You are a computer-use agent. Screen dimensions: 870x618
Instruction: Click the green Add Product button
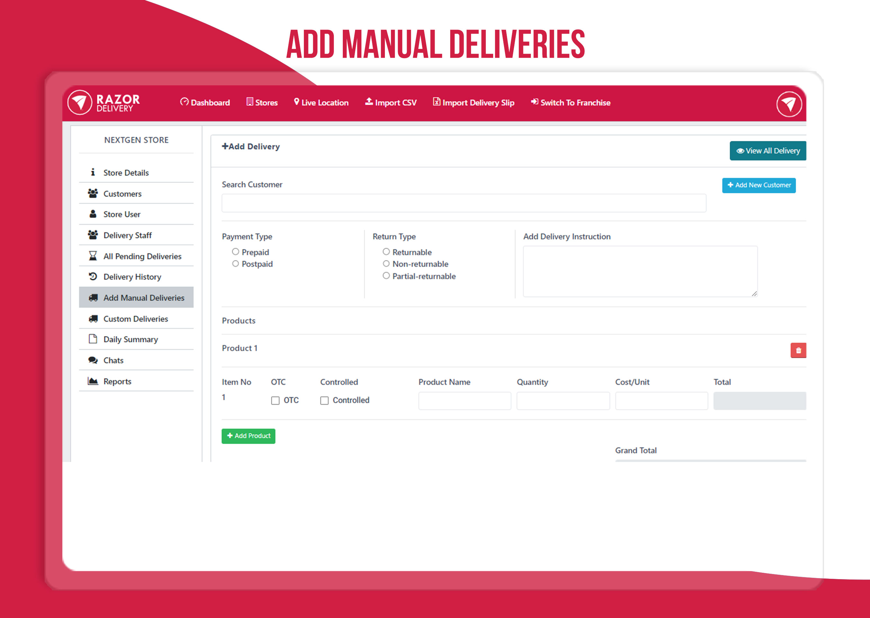click(x=248, y=436)
